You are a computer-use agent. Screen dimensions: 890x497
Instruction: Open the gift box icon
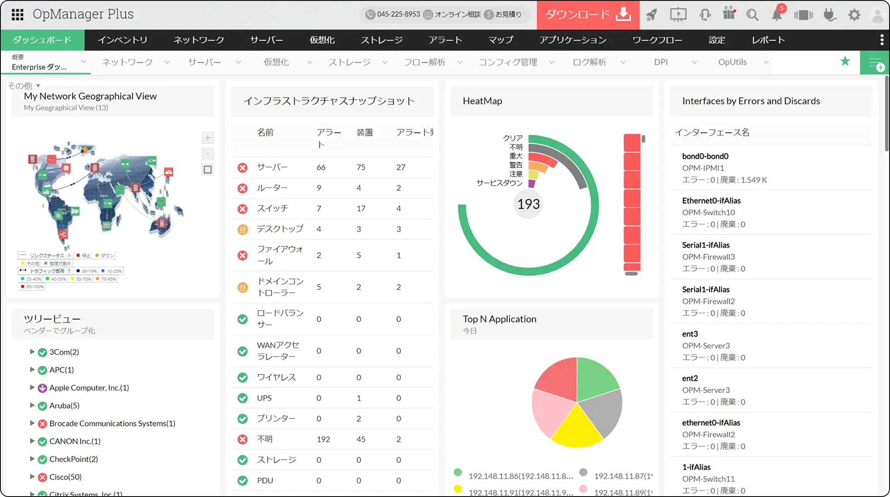tap(729, 14)
